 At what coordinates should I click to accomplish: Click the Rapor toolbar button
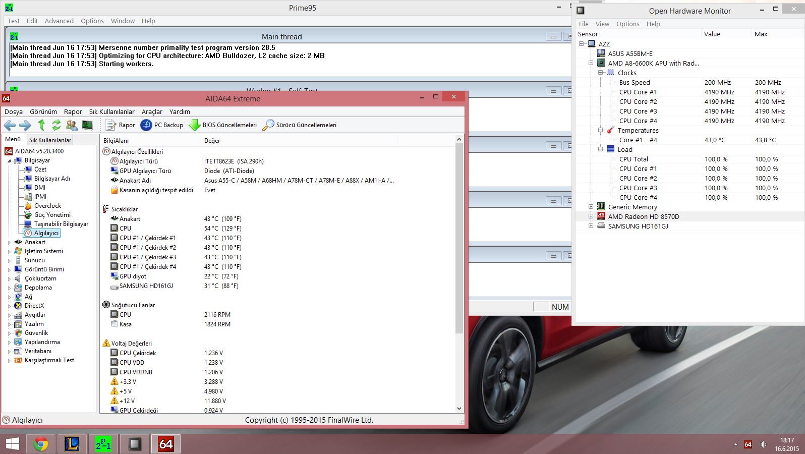[121, 125]
